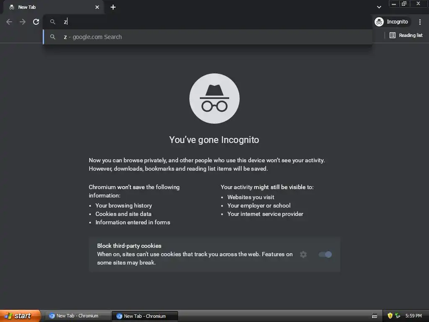Select the 'z - google.com Search' suggestion
The height and width of the screenshot is (322, 429).
coord(208,37)
